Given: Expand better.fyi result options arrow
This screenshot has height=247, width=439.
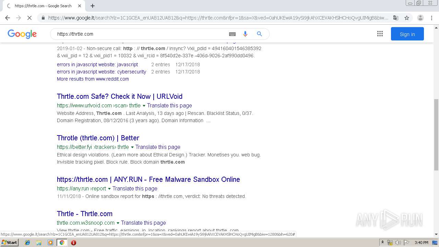Looking at the screenshot, I should click(x=132, y=147).
